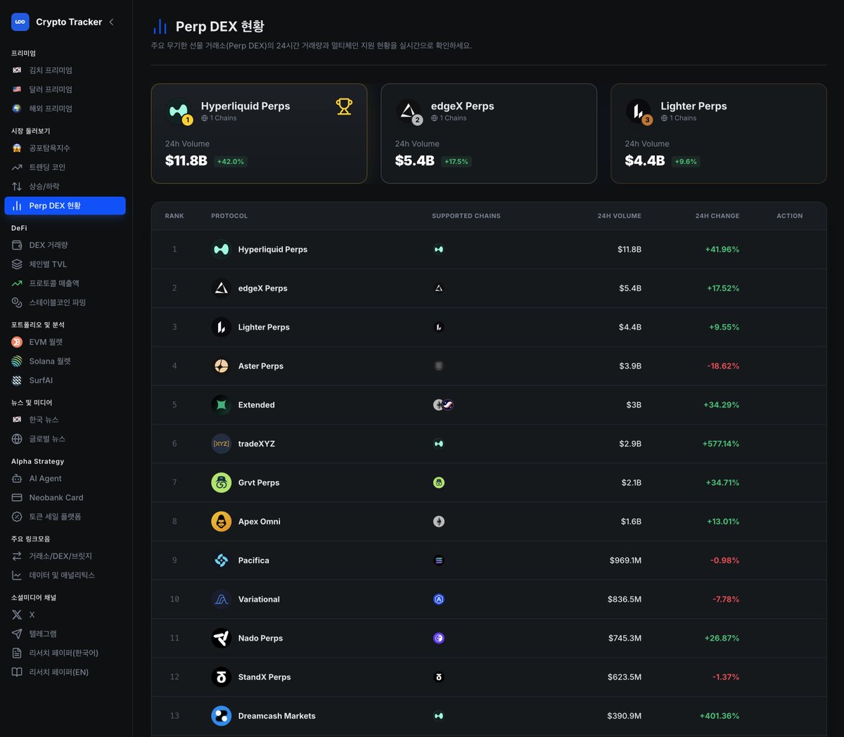
Task: Click the 프로토콜 매출액 trend icon
Action: (x=17, y=283)
